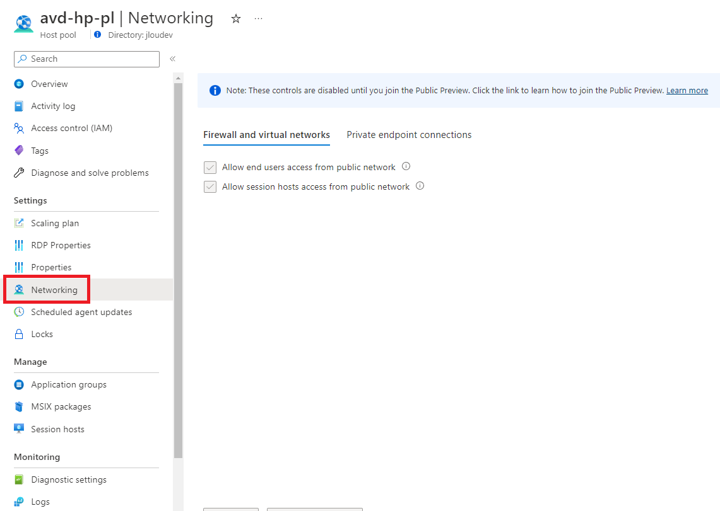The height and width of the screenshot is (511, 720).
Task: Click the Learn more link
Action: click(687, 90)
